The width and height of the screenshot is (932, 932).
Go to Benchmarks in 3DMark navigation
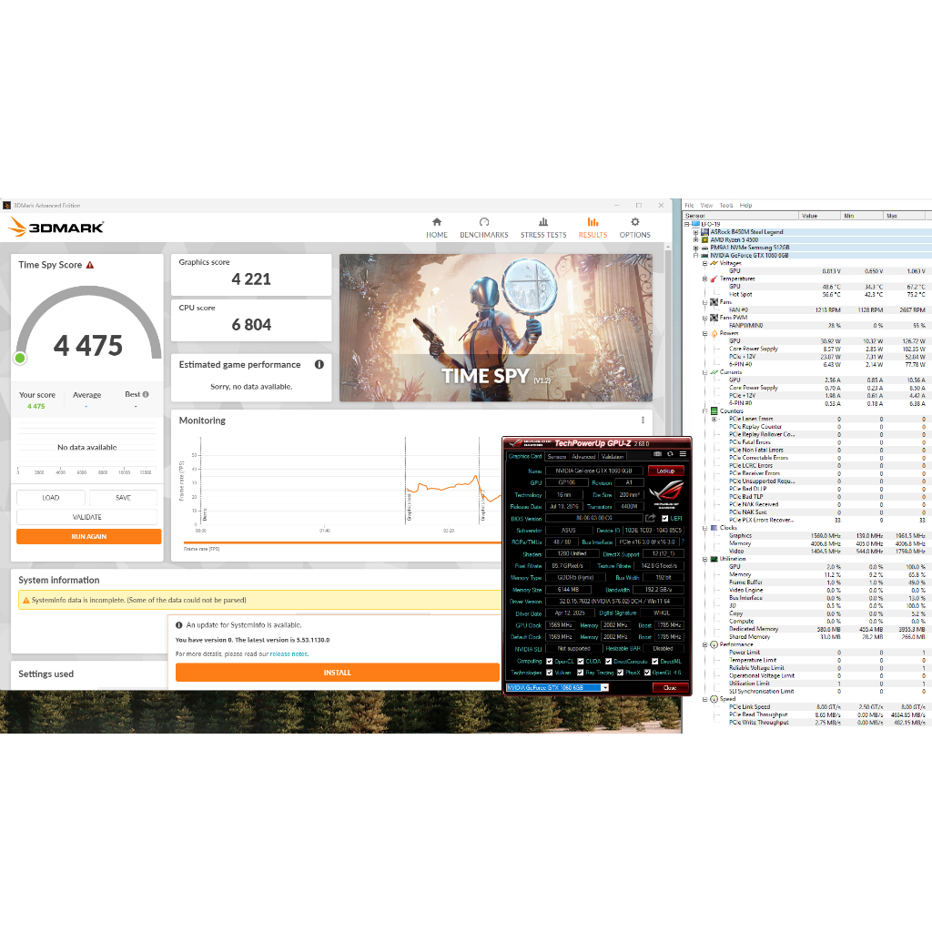[x=484, y=227]
